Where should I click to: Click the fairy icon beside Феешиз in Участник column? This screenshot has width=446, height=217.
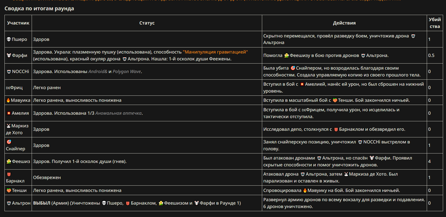click(x=9, y=161)
